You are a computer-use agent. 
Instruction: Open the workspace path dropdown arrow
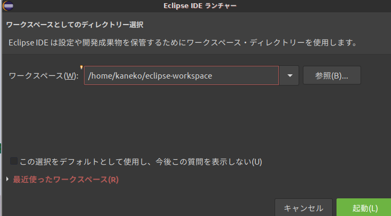pos(290,75)
